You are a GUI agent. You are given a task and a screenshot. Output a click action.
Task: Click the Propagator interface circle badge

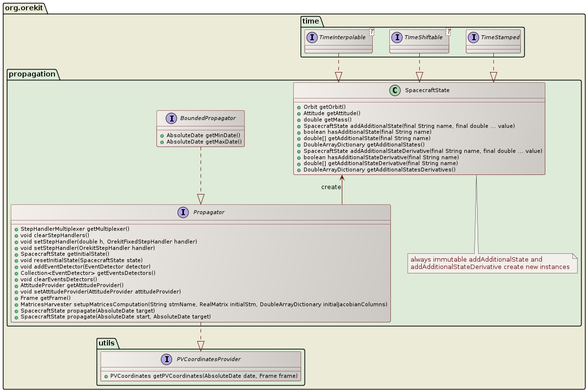click(182, 212)
